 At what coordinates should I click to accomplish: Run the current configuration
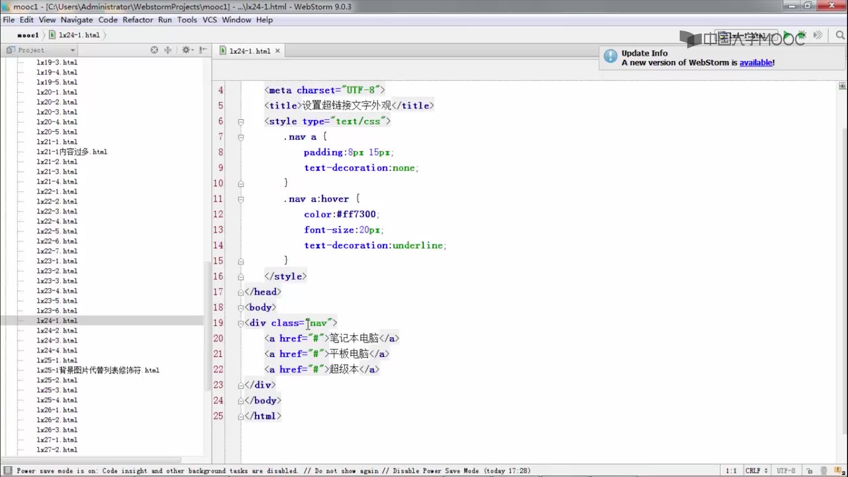pos(787,35)
